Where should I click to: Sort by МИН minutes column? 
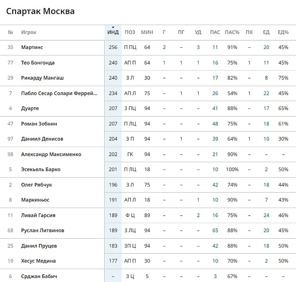point(147,32)
